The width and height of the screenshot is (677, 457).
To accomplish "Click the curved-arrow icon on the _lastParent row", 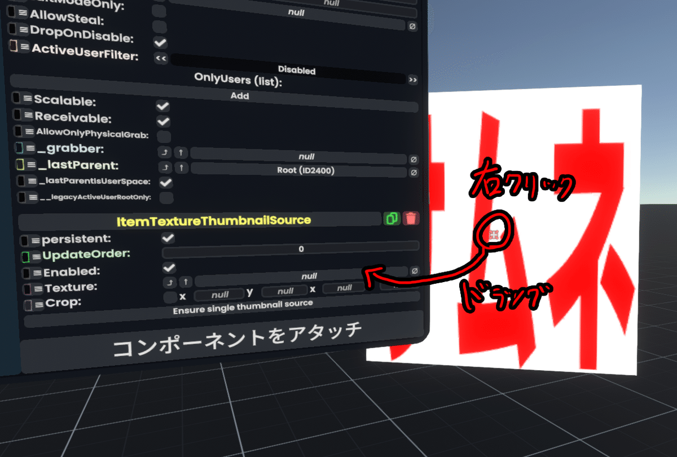I will point(165,168).
